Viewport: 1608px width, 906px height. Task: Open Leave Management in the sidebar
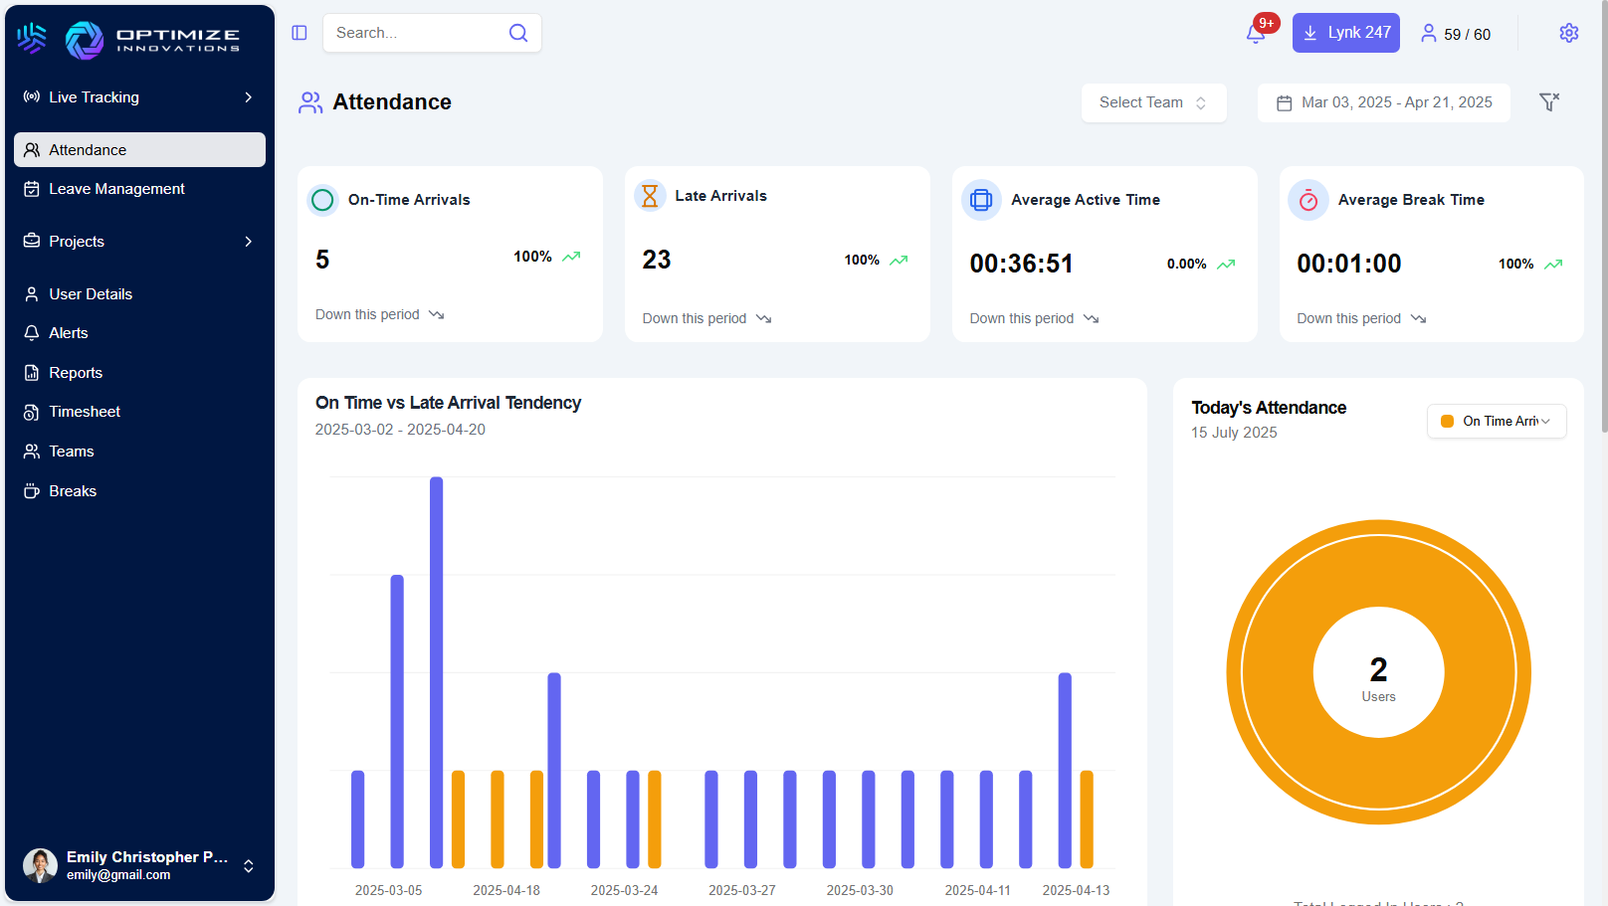116,189
